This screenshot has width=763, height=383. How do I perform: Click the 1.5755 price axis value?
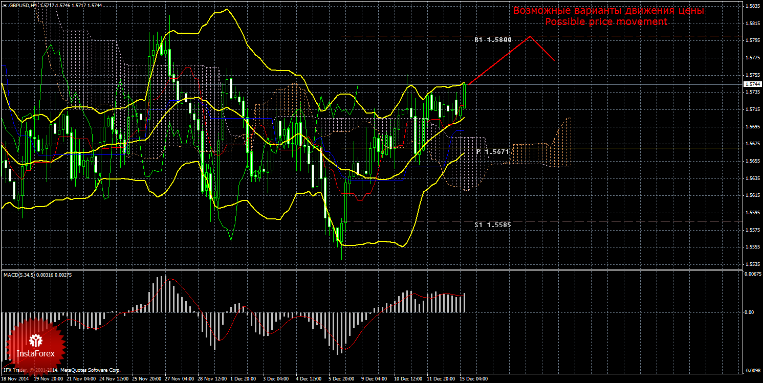coord(753,75)
